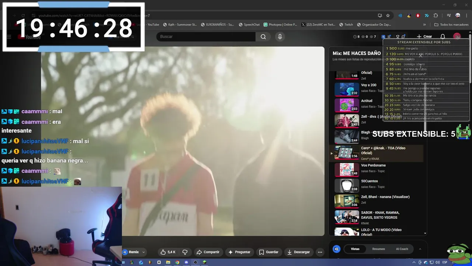Open the ZeroMC en Twitter bookmark
Image resolution: width=472 pixels, height=266 pixels.
point(318,25)
